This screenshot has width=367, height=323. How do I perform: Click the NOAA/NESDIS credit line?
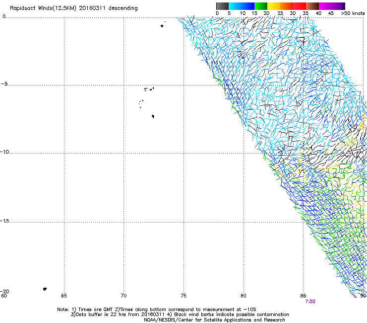point(214,320)
